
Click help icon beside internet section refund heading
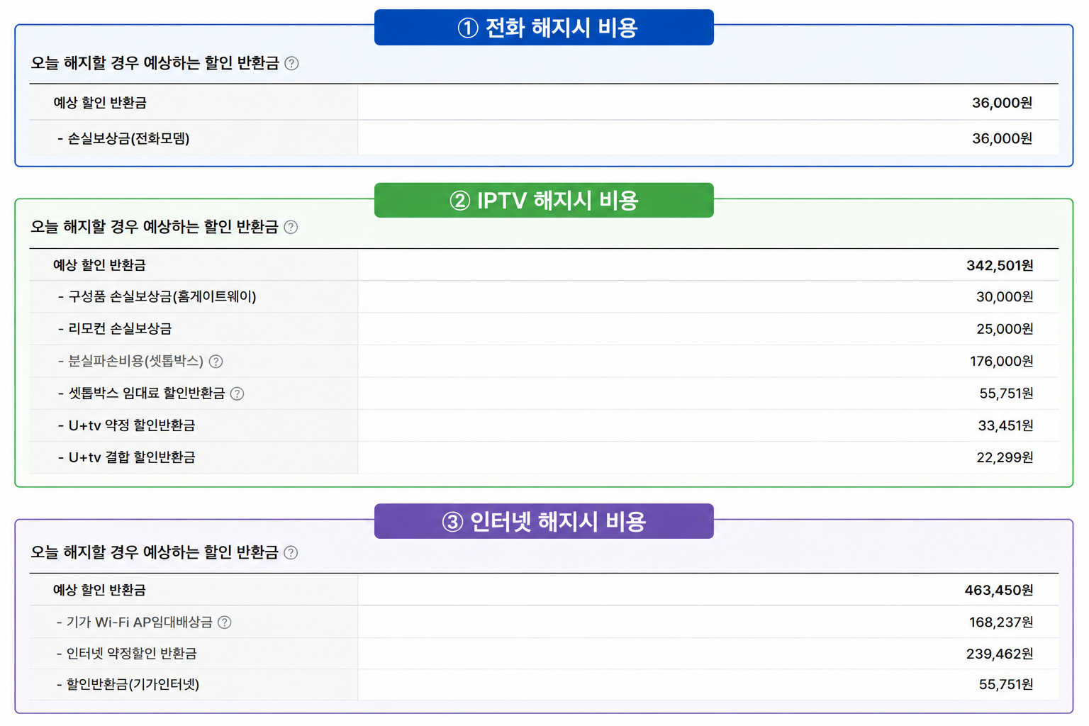click(x=291, y=552)
